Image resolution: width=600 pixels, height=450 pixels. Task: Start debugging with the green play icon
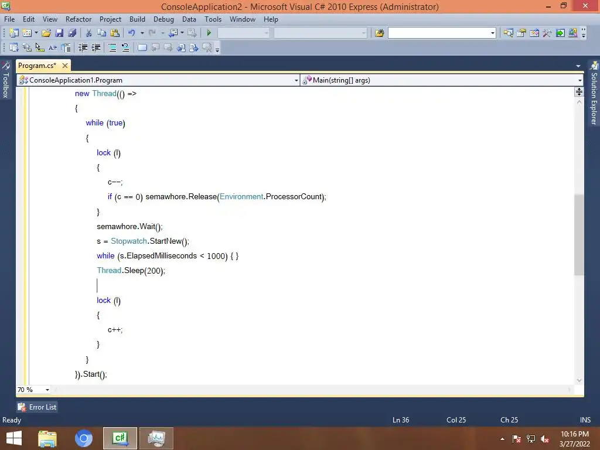click(x=209, y=33)
